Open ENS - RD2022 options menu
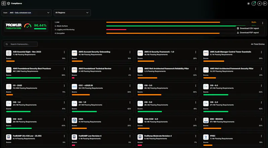The height and width of the screenshot is (148, 268). pyautogui.click(x=261, y=120)
